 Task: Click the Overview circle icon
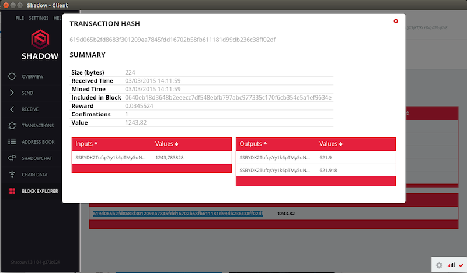coord(12,76)
